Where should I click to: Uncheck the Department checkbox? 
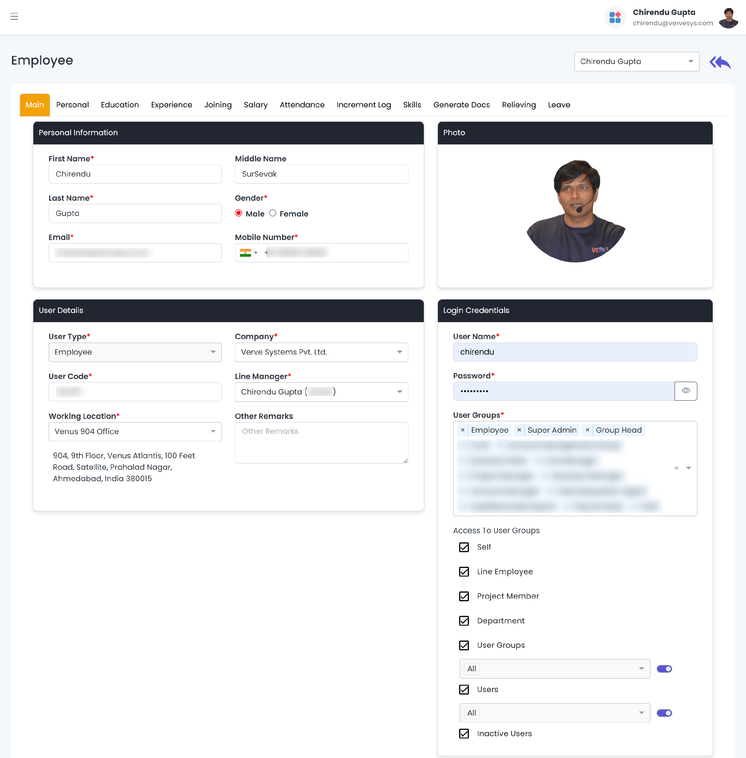tap(464, 621)
